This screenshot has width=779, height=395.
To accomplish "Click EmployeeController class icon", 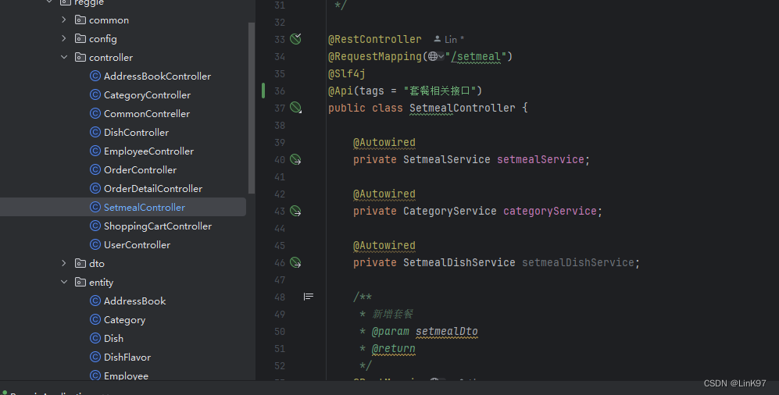I will (95, 151).
